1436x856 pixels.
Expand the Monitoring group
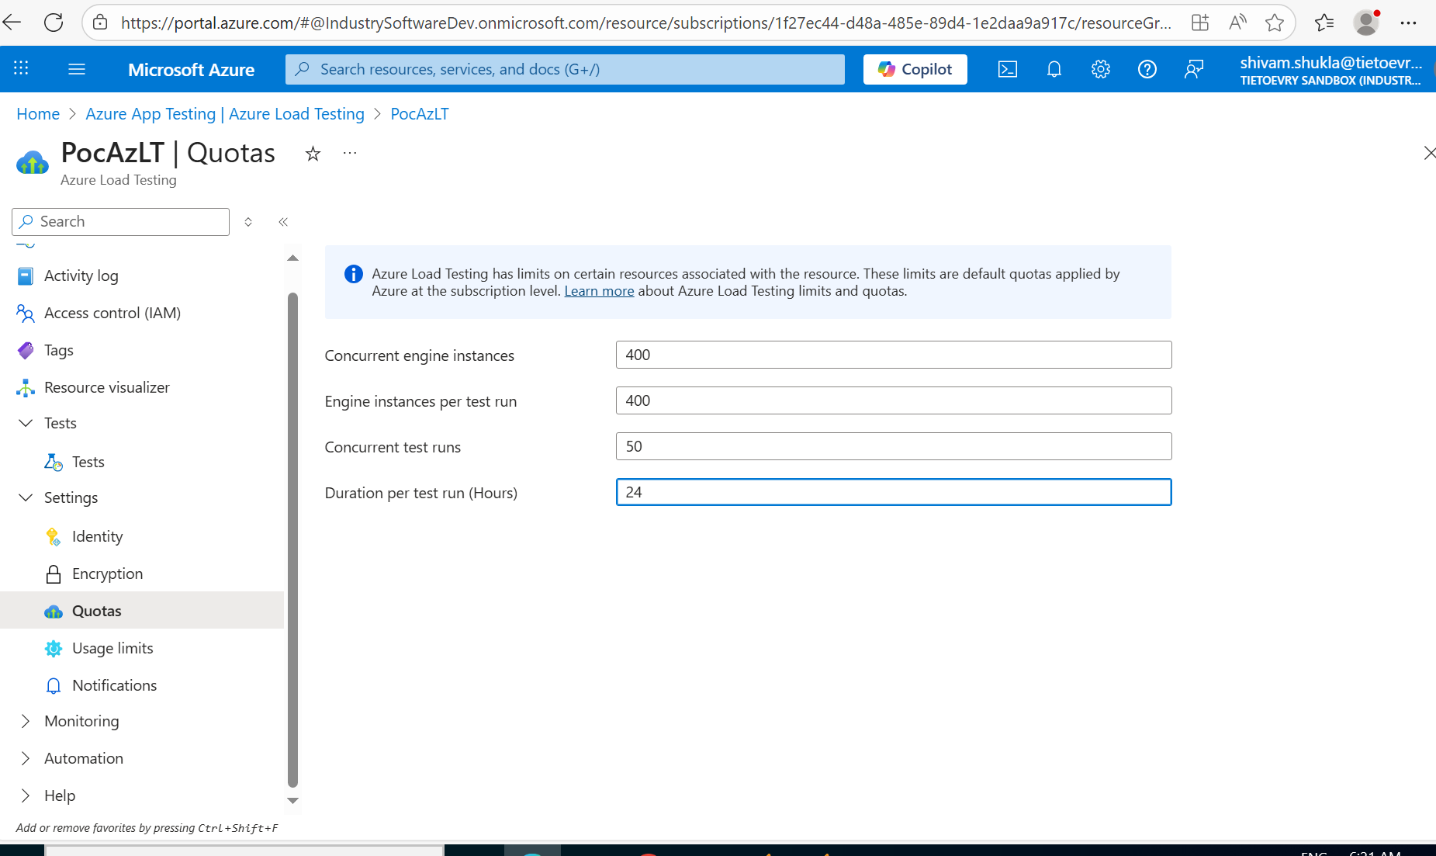click(26, 721)
